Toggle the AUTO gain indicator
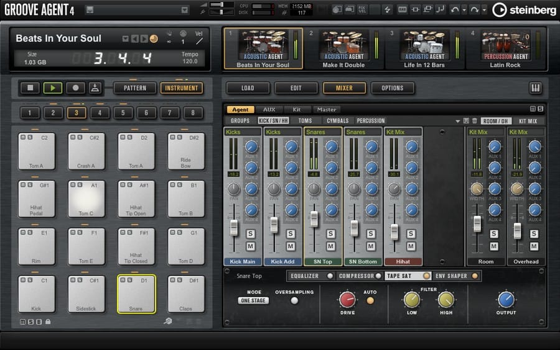The height and width of the screenshot is (350, 560). (370, 301)
